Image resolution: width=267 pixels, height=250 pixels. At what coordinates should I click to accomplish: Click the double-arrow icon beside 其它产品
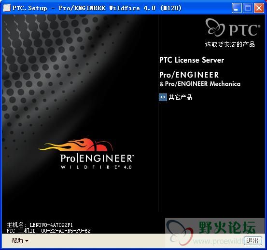[x=163, y=97]
